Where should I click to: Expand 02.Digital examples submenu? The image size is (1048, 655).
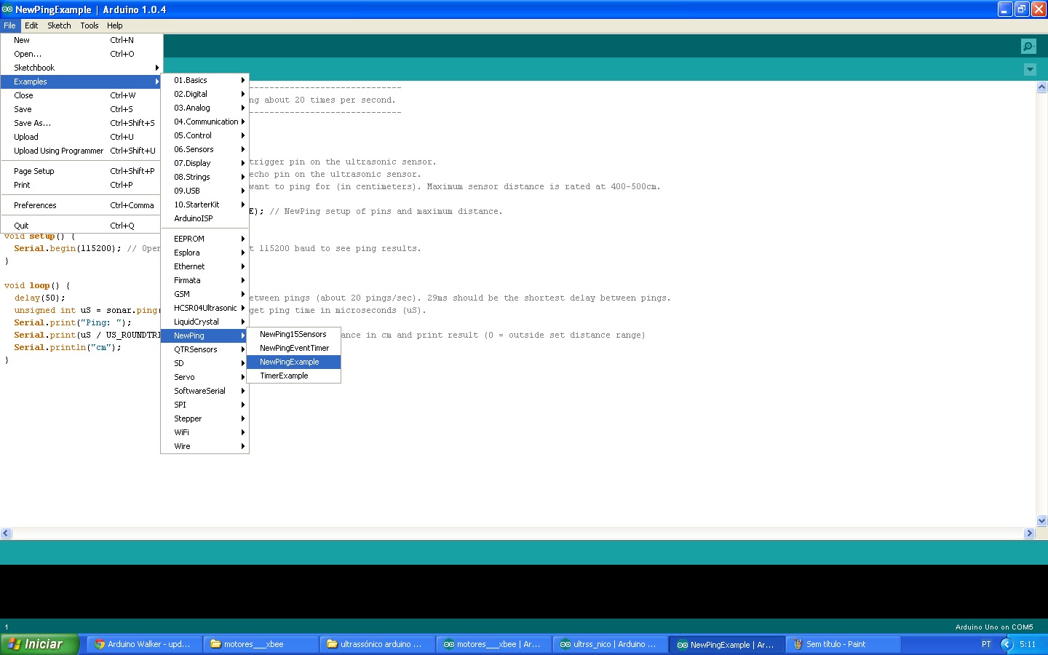(205, 94)
